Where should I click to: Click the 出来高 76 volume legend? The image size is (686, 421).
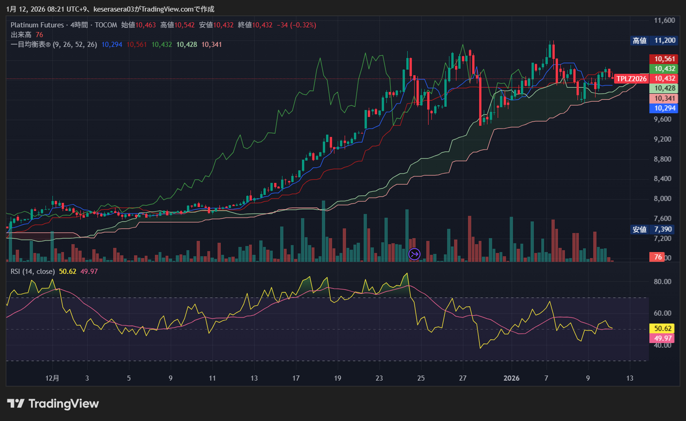pos(27,35)
